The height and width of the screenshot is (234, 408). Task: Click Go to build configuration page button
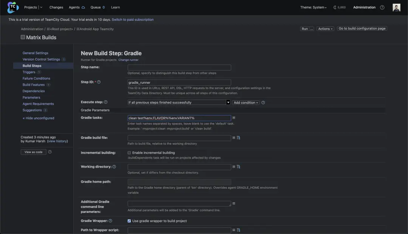coord(362,29)
